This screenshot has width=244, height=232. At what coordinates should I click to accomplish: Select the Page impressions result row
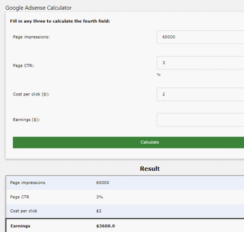coord(125,183)
